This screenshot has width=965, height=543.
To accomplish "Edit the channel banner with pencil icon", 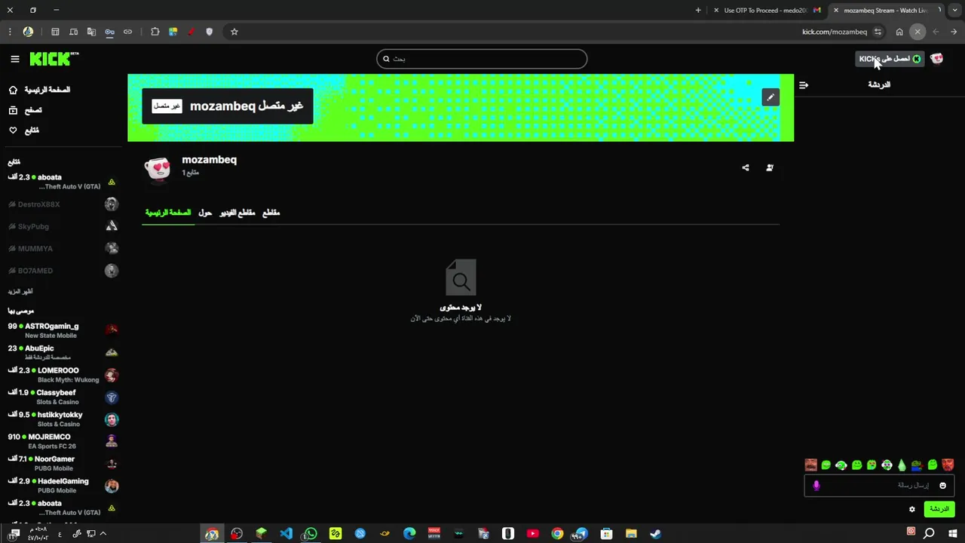I will click(x=770, y=97).
